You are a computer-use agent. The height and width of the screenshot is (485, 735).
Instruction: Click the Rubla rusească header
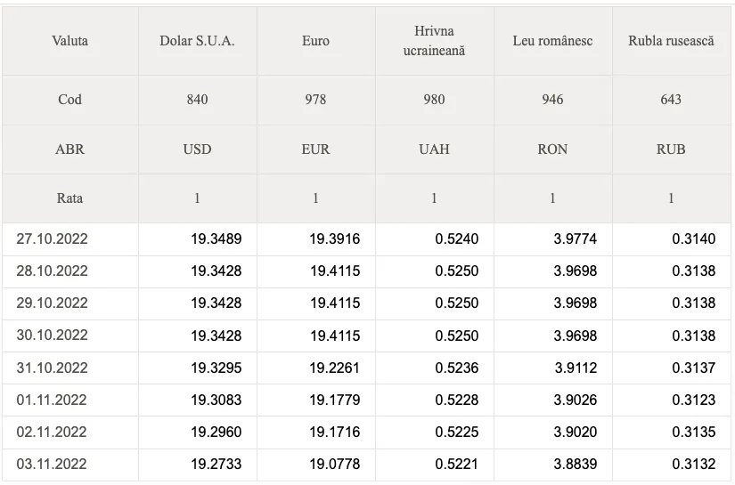[x=671, y=41]
